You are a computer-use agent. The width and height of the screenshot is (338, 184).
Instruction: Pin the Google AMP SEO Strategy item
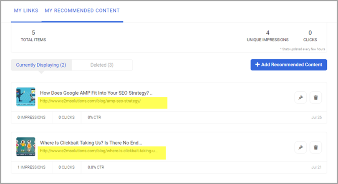click(x=300, y=97)
